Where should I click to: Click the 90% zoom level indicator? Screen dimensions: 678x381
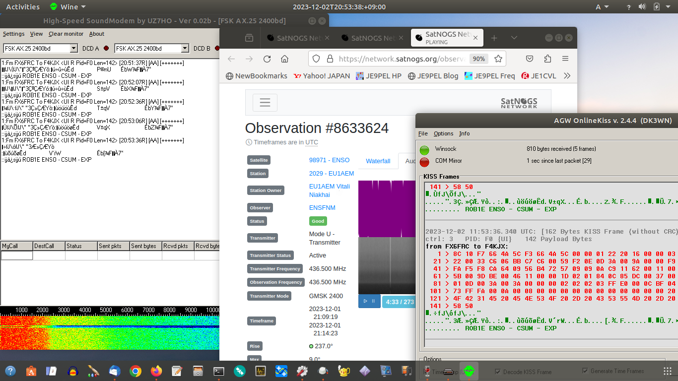tap(479, 59)
